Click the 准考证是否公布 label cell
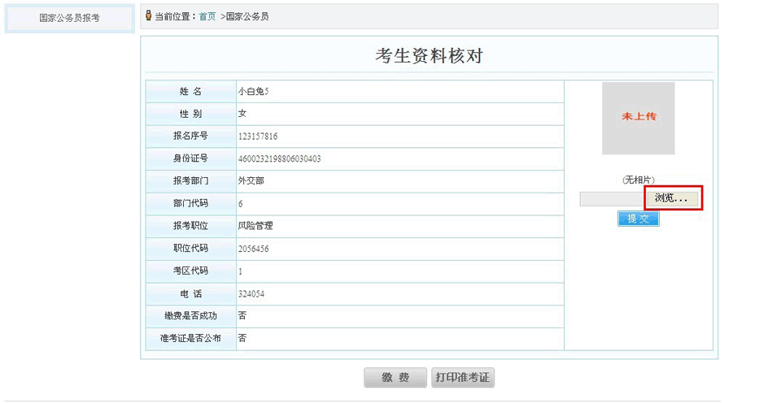The height and width of the screenshot is (403, 781). [190, 338]
